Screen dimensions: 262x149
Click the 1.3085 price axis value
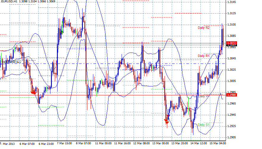[232, 36]
